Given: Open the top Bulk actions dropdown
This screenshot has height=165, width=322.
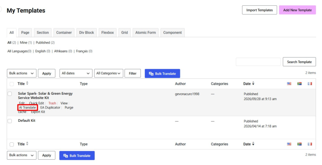Looking at the screenshot, I should point(22,73).
